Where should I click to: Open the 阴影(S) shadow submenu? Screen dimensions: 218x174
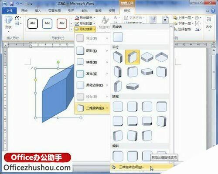click(92, 51)
